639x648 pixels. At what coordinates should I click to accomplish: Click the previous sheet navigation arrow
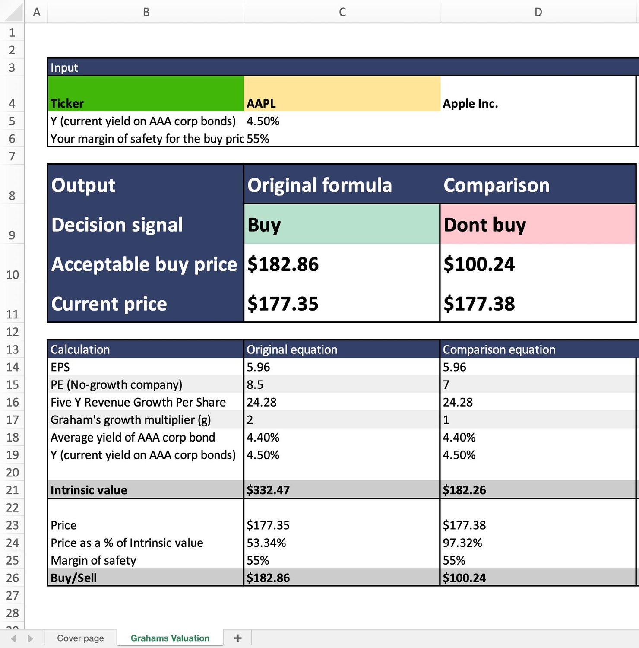(13, 638)
